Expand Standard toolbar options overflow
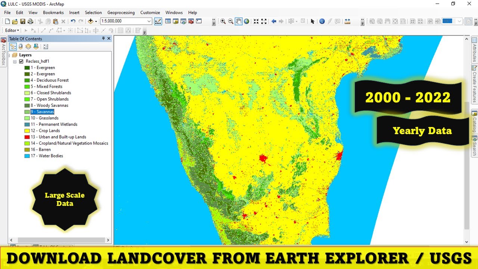Image resolution: width=478 pixels, height=269 pixels. click(x=214, y=22)
